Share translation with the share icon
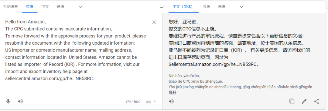Viewport: 328px width, 111px height. pyautogui.click(x=316, y=101)
